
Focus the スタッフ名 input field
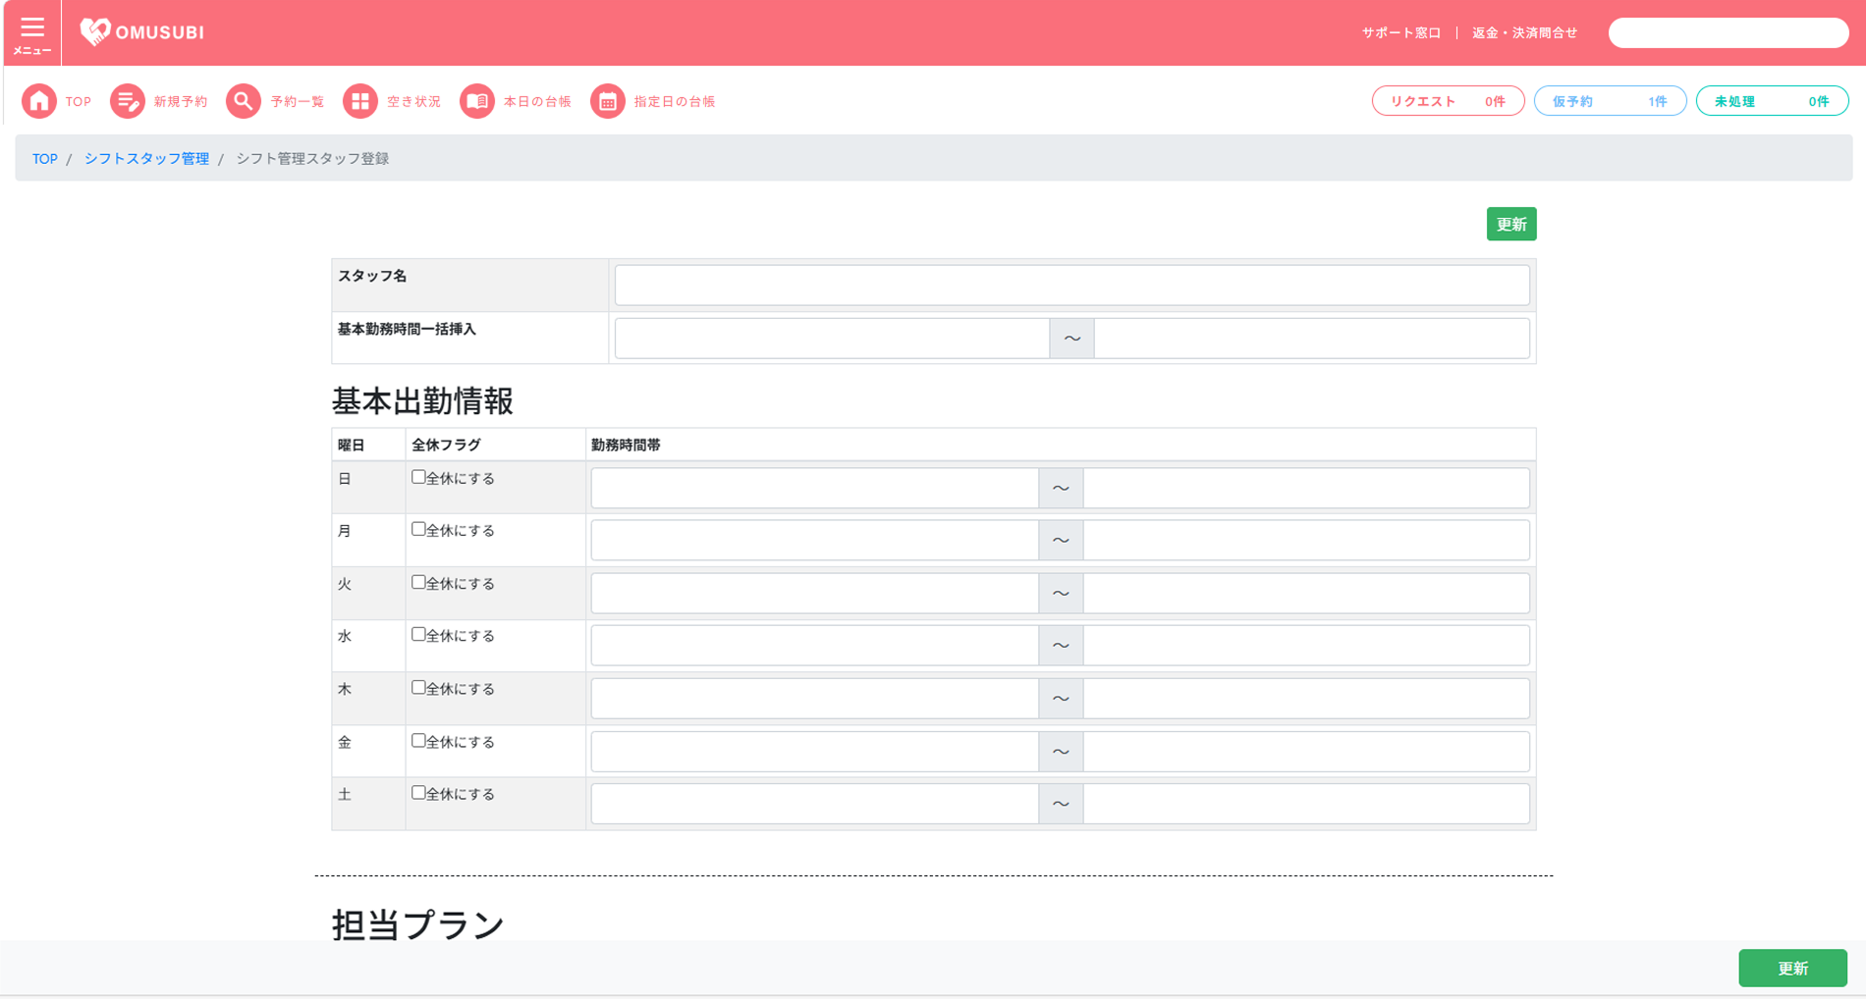click(1071, 285)
